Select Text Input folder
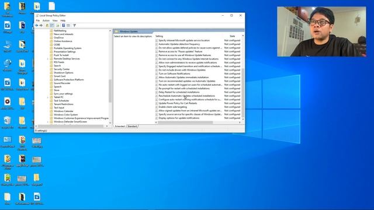This screenshot has height=210, width=374. tap(59, 107)
